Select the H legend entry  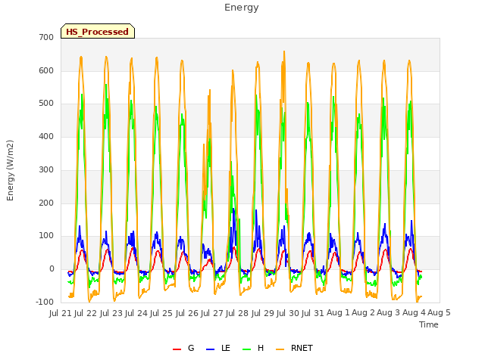253,348
